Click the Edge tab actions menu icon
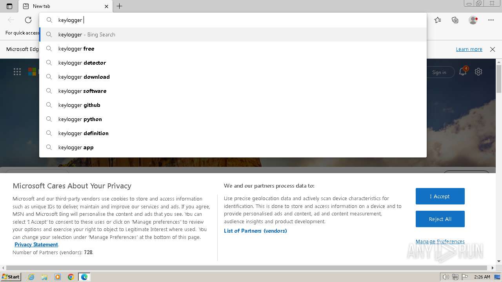 [9, 6]
